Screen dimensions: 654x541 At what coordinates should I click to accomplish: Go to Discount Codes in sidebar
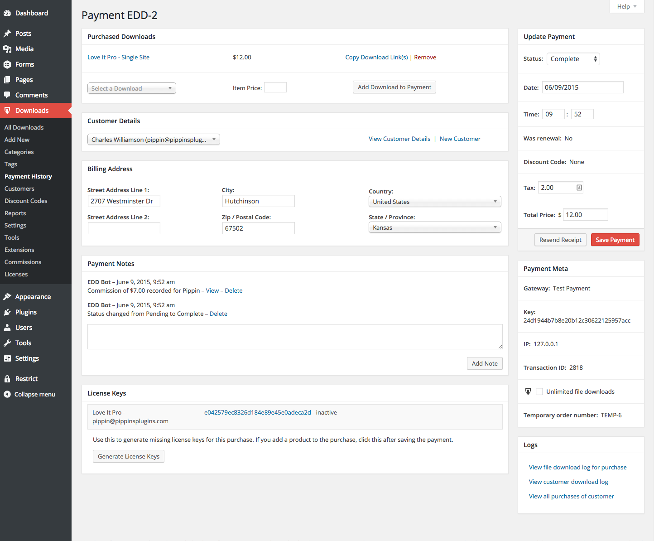pos(26,201)
